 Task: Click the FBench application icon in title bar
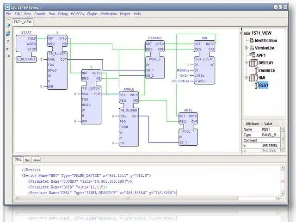pyautogui.click(x=7, y=7)
